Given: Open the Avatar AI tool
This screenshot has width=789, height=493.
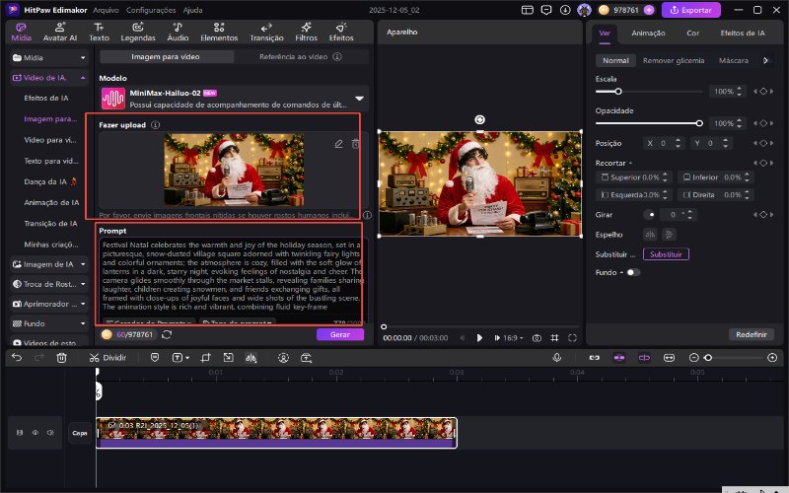Looking at the screenshot, I should 59,31.
